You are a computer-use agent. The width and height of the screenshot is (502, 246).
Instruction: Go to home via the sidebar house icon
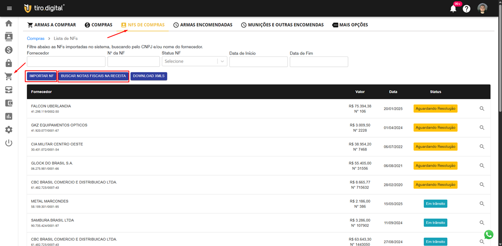coord(9,23)
